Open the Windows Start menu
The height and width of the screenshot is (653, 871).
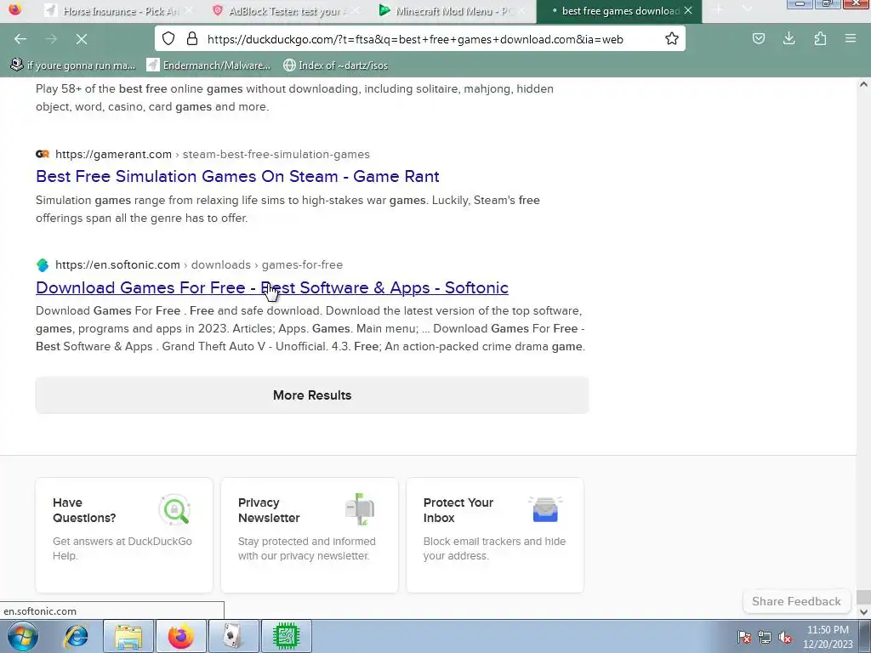(23, 636)
